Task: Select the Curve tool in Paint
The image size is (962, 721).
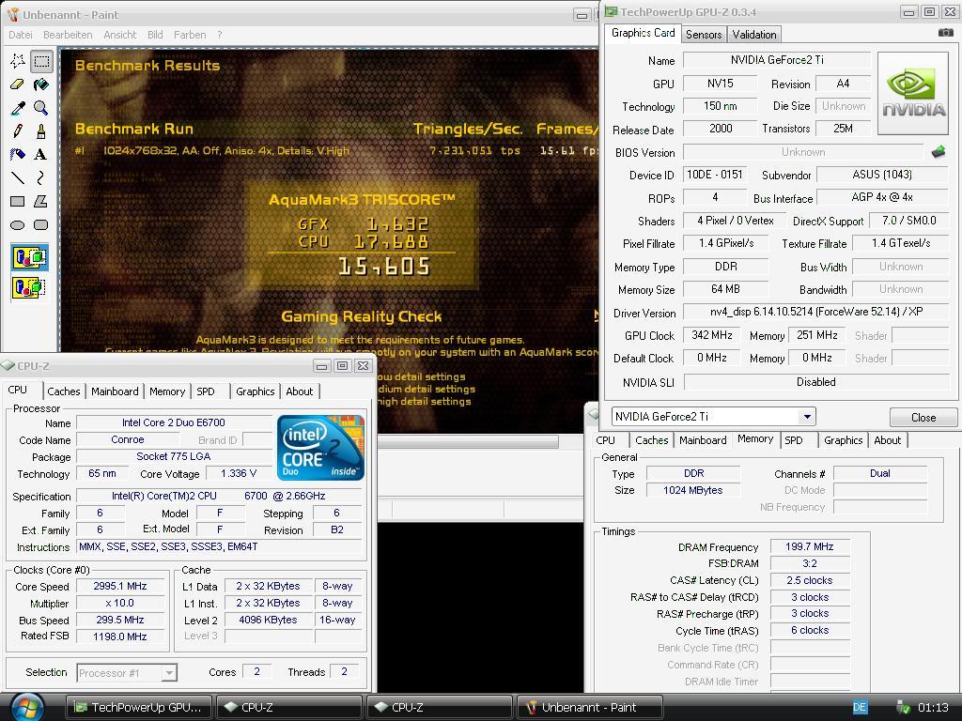Action: (41, 177)
